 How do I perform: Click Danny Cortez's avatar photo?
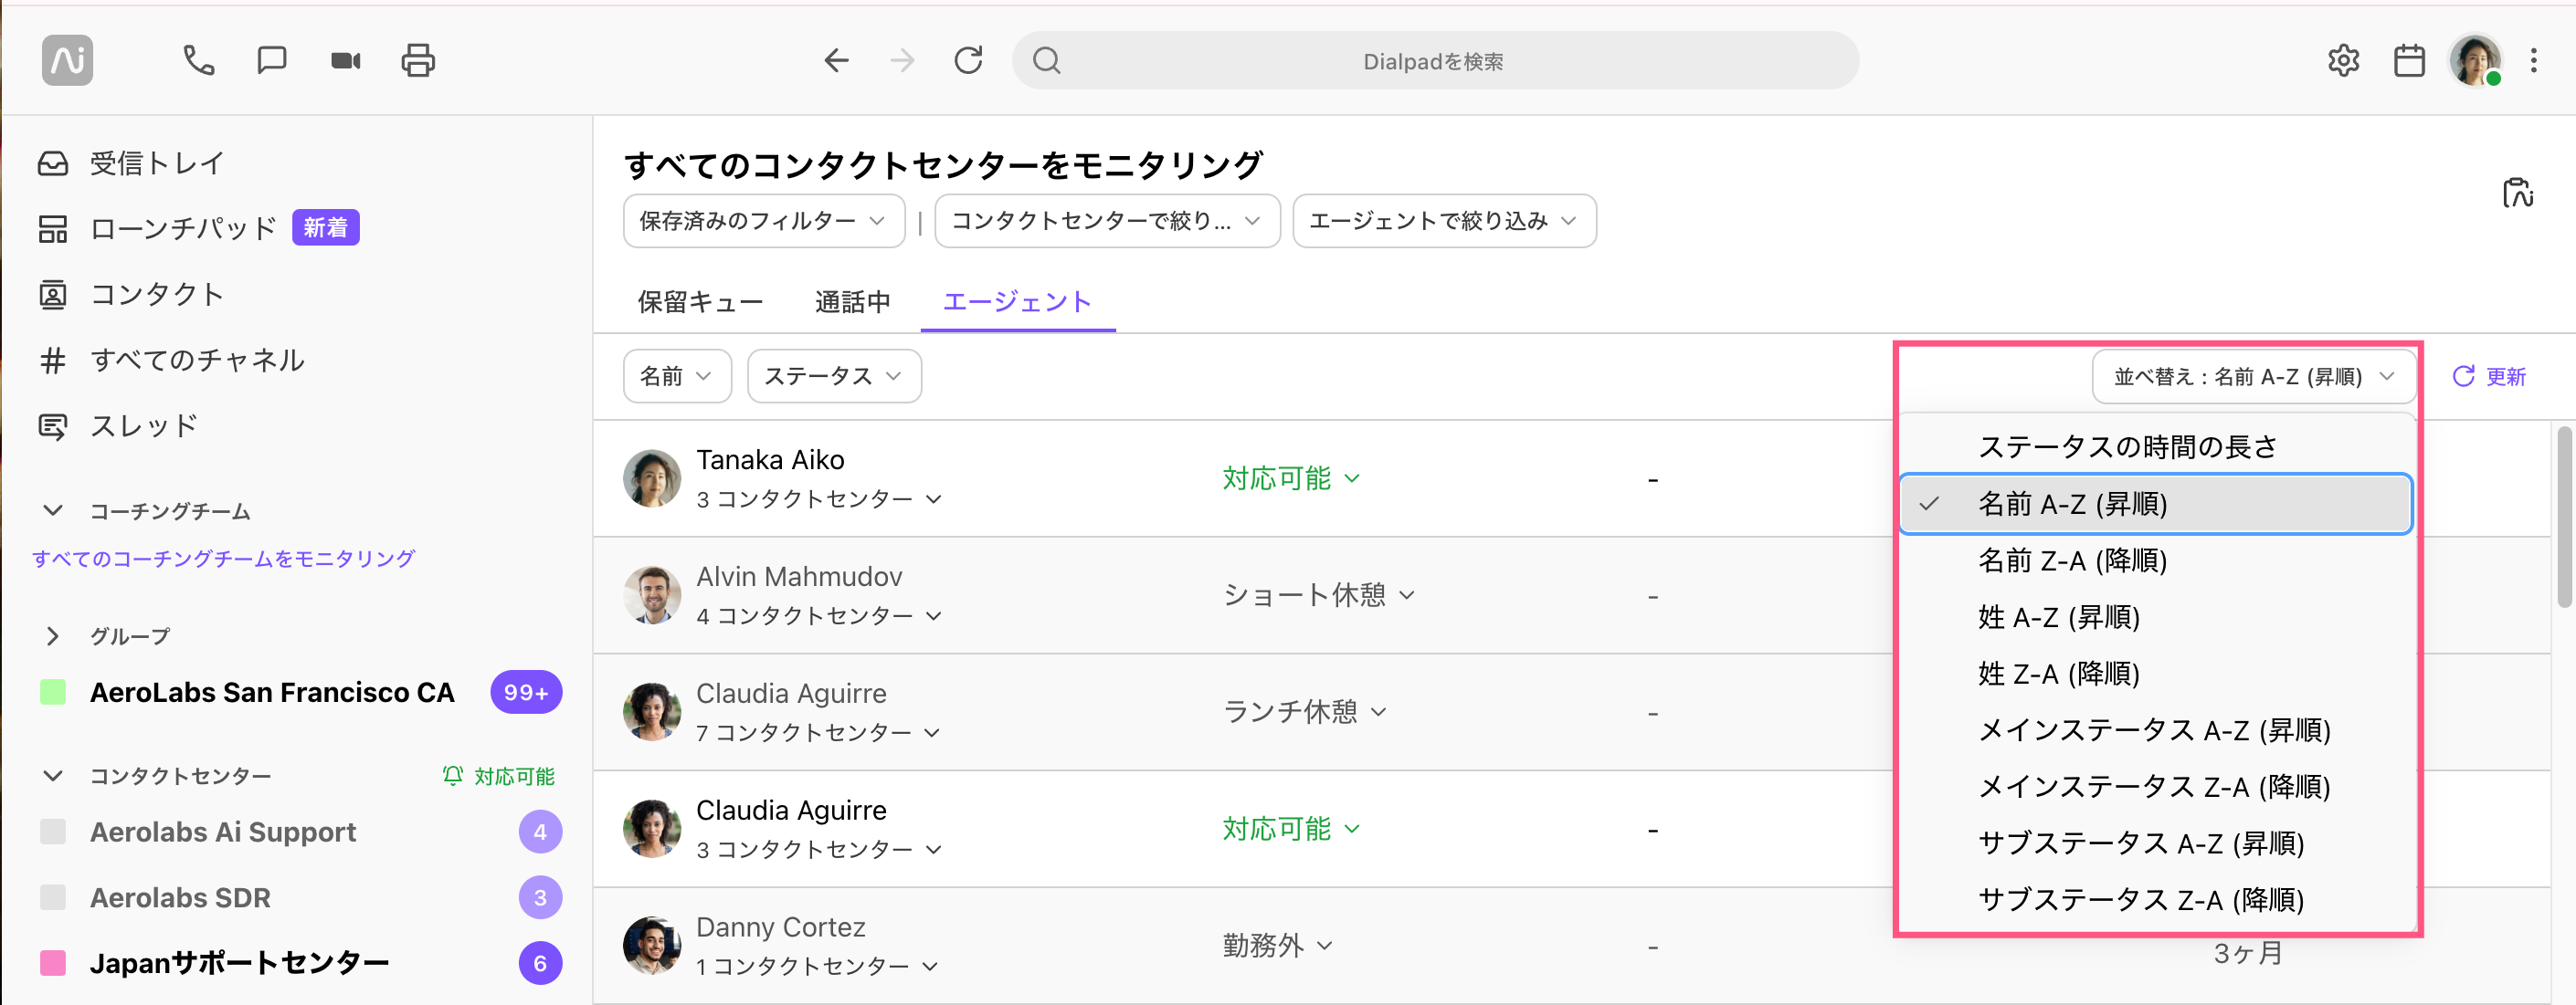point(652,945)
